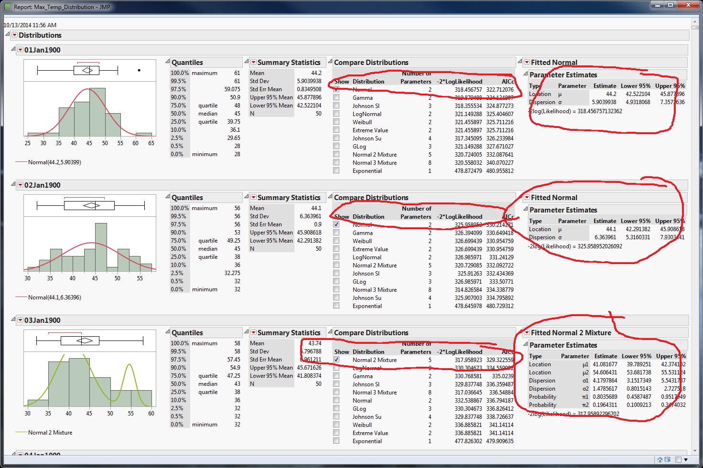This screenshot has height=468, width=703.
Task: Uncheck Normal in 02Jan1900 Compare Distributions
Action: click(x=336, y=224)
